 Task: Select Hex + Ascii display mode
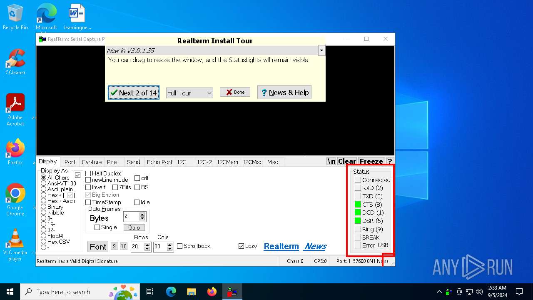click(44, 201)
